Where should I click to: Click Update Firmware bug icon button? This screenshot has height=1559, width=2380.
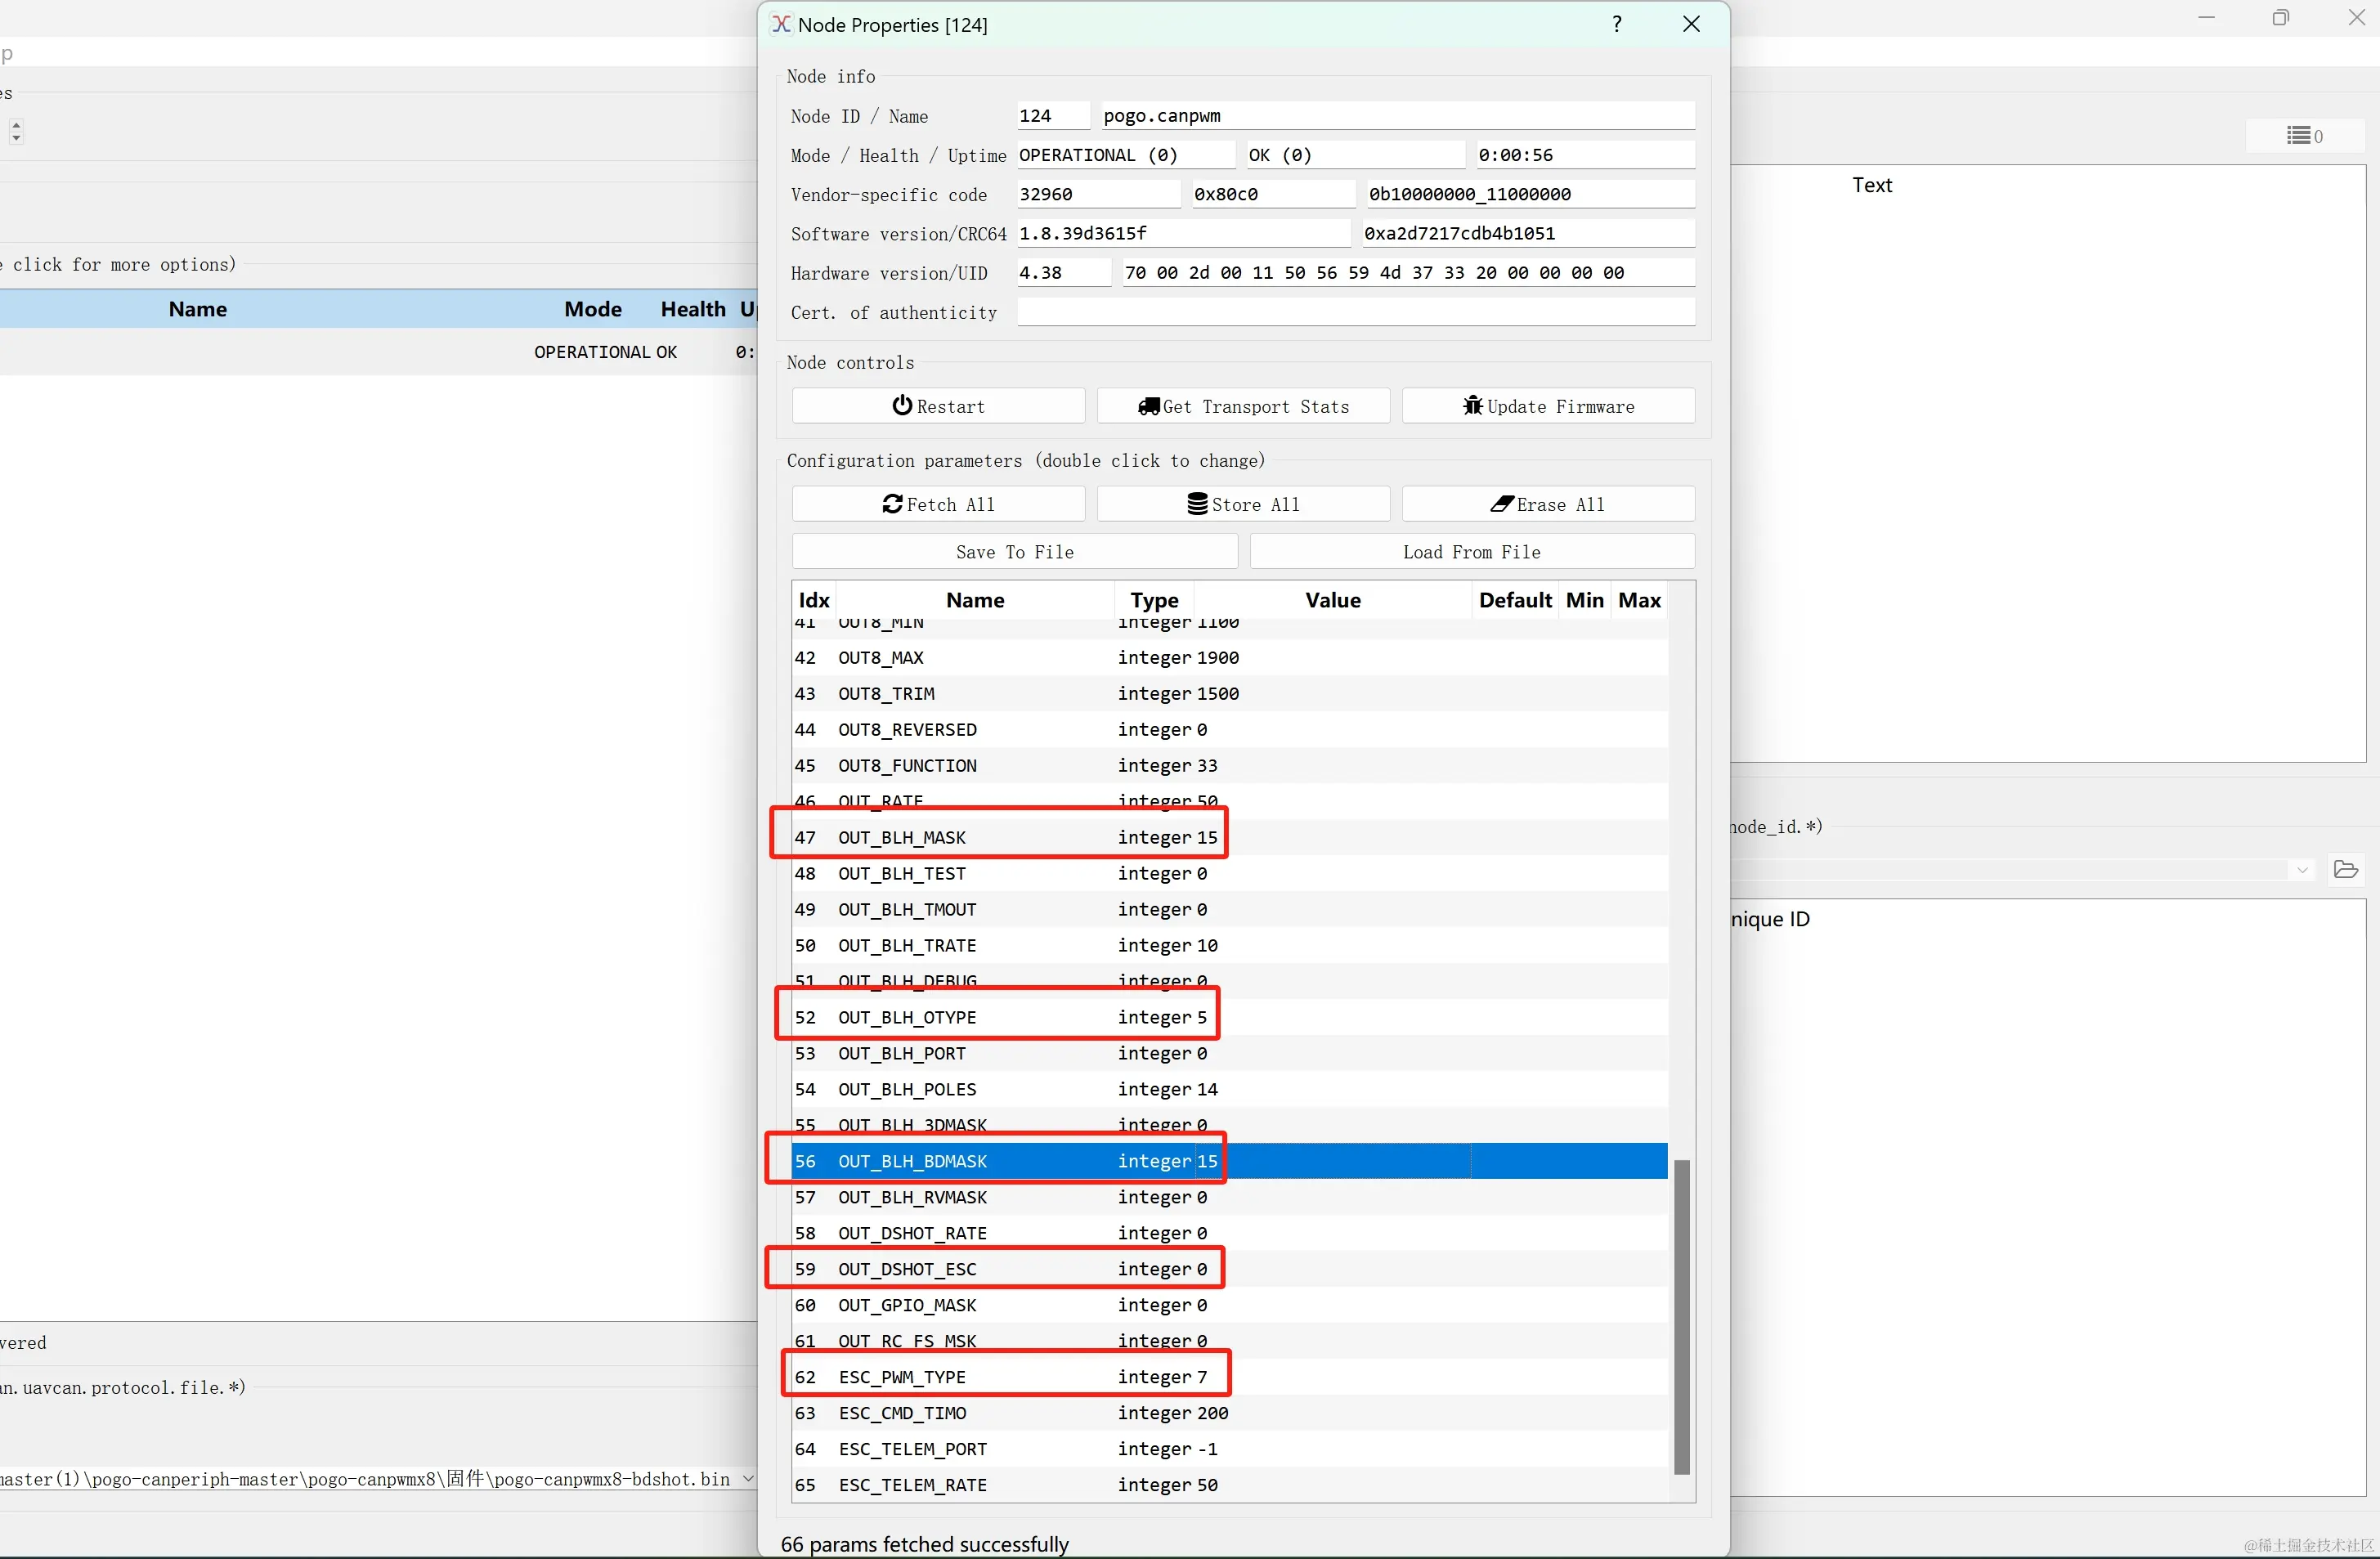coord(1547,406)
